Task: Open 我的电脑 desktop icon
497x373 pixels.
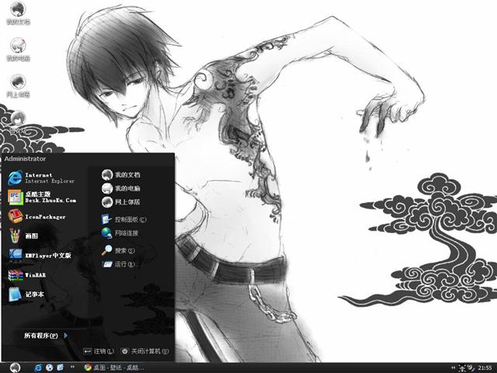Action: (18, 50)
